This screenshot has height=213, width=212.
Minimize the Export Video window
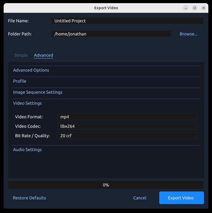[186, 8]
